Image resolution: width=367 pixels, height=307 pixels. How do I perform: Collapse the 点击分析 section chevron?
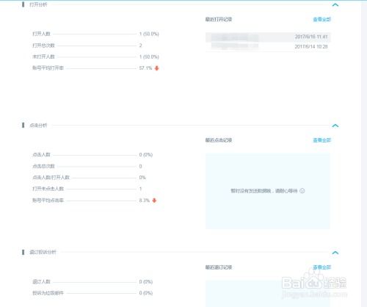pos(335,126)
